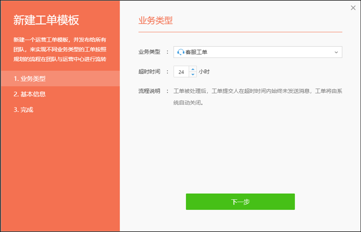
Task: Click the red divider under the heading
Action: (240, 32)
